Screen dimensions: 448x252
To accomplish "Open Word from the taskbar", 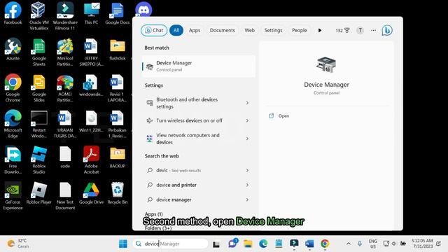I will point(309,244).
